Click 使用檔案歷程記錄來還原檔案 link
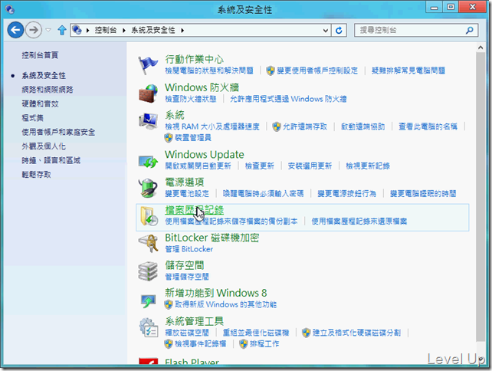Viewport: 492px width, 371px height. pos(359,222)
